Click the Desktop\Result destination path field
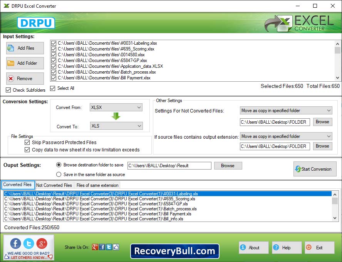 point(169,166)
